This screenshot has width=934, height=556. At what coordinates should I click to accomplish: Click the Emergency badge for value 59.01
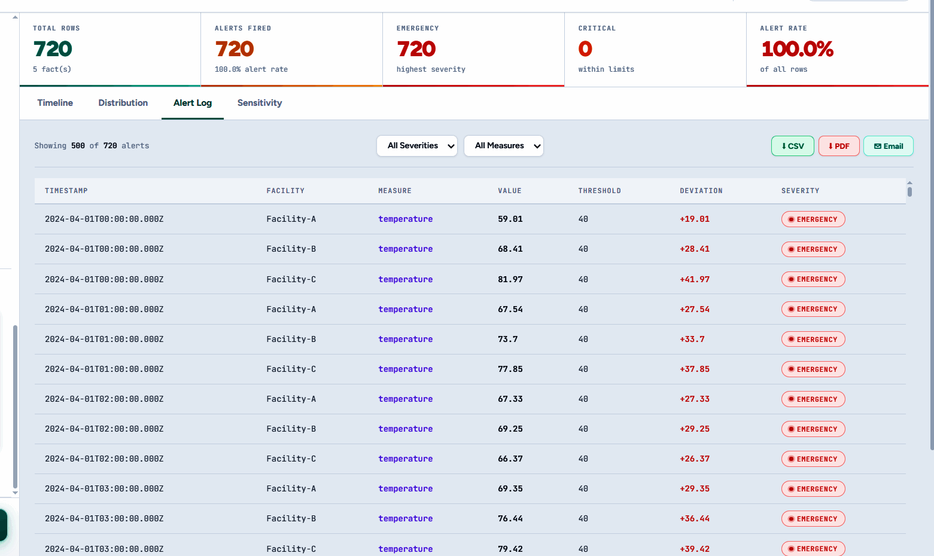tap(813, 219)
